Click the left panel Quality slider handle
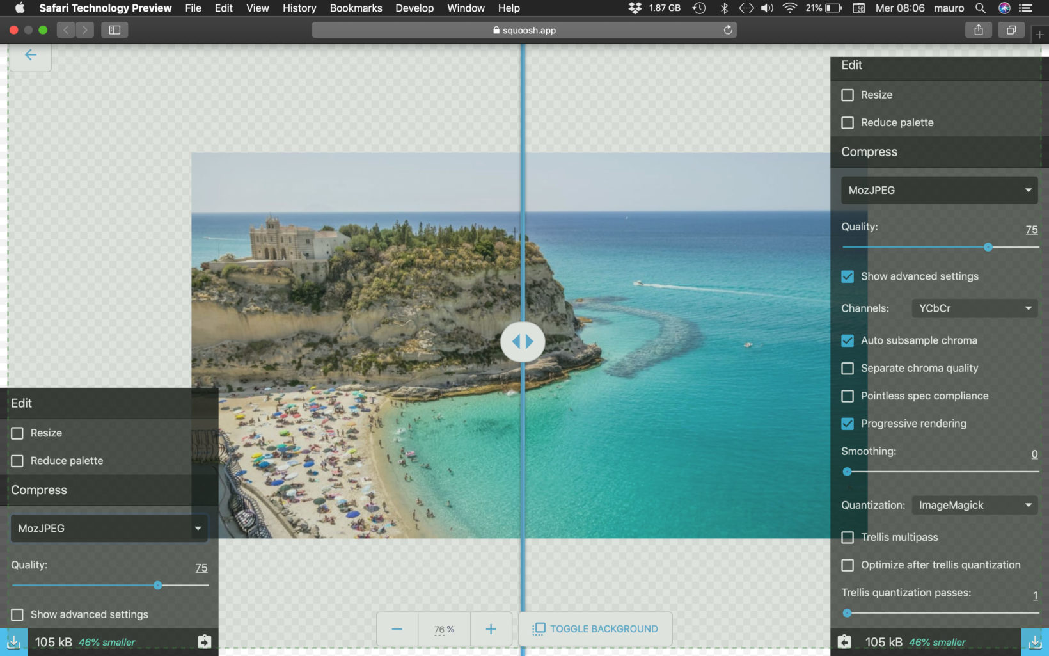This screenshot has width=1049, height=656. (x=158, y=586)
